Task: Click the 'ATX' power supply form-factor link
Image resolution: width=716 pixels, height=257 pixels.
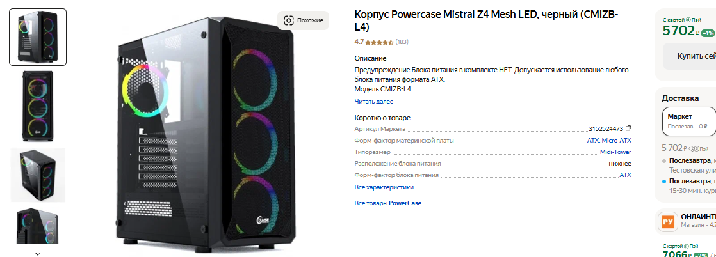Action: click(625, 175)
